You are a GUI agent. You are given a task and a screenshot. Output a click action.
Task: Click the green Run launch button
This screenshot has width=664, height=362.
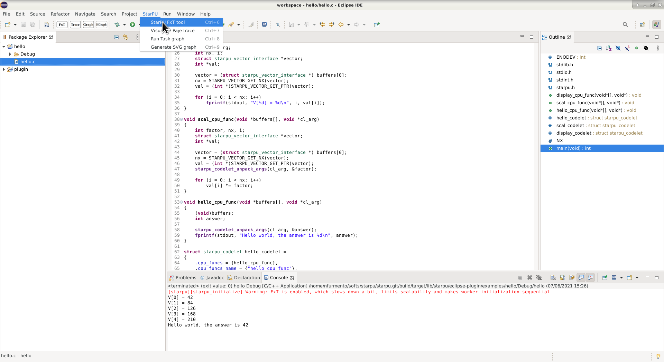(132, 25)
